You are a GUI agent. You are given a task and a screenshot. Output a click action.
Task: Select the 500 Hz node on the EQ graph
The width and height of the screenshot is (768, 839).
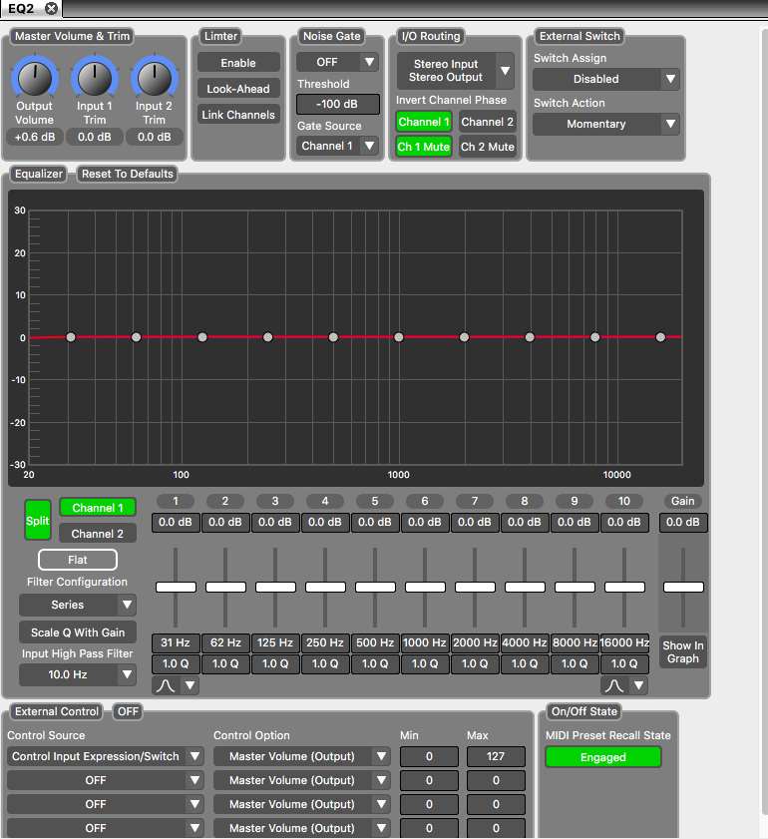(333, 337)
